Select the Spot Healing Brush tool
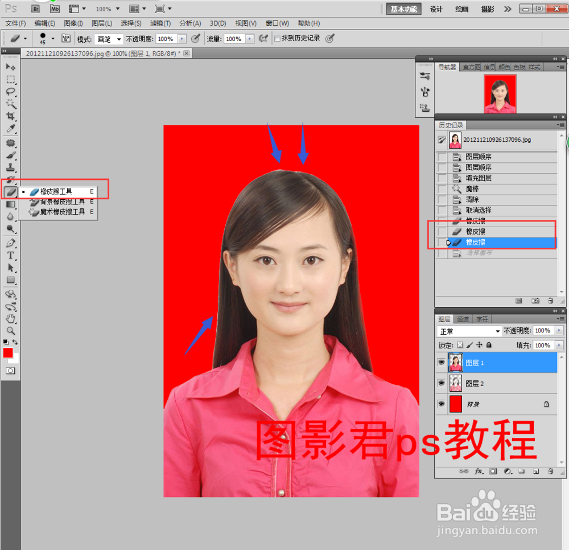This screenshot has height=550, width=569. point(10,143)
